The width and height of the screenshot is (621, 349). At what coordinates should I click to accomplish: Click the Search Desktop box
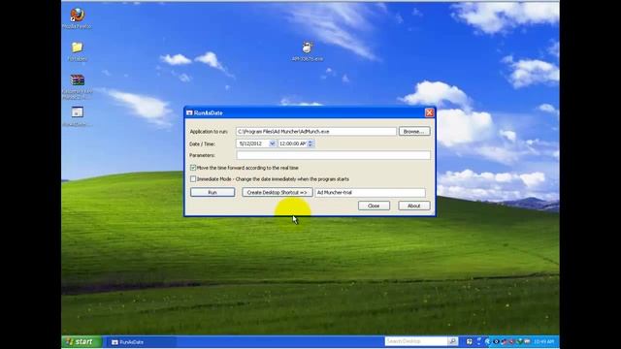416,341
